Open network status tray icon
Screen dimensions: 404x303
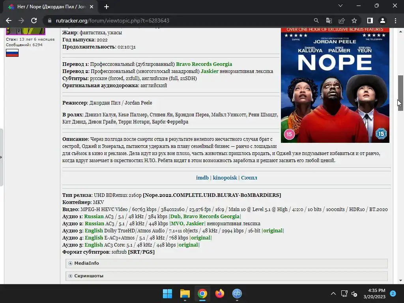tap(344, 294)
